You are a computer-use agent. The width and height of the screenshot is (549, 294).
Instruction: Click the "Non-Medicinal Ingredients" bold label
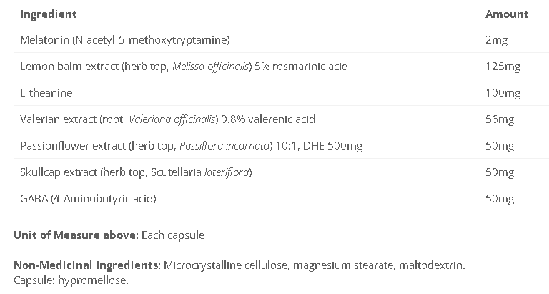87,266
